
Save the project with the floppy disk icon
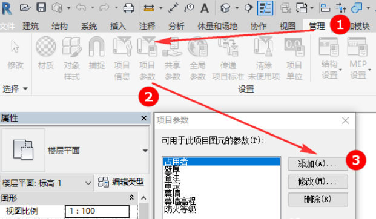pyautogui.click(x=41, y=8)
